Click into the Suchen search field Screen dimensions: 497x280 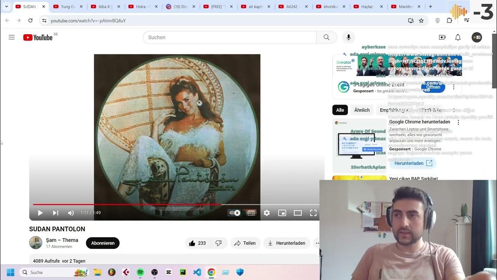230,37
